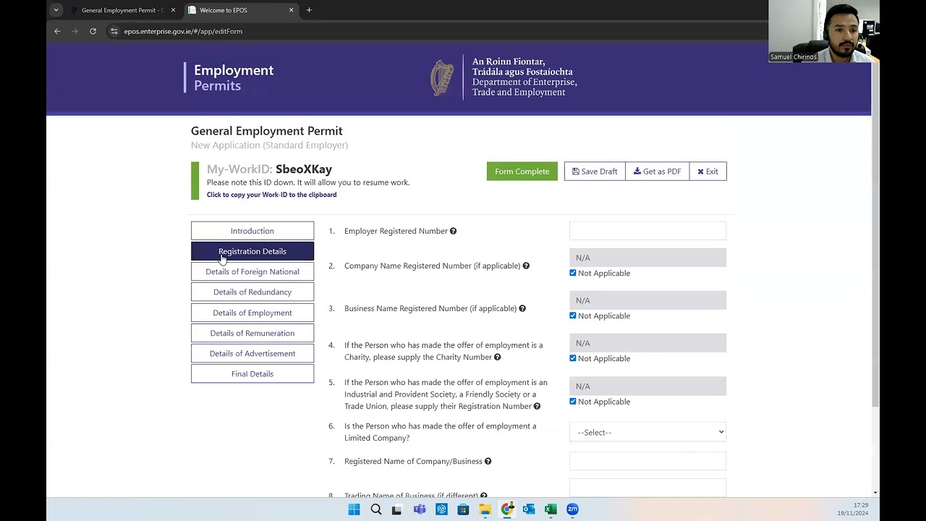Screen dimensions: 926x521
Task: Click the green Form Complete button
Action: [x=522, y=171]
